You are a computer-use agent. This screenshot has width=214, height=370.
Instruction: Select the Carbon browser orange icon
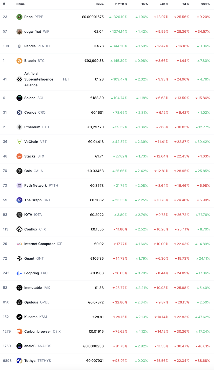[19, 332]
